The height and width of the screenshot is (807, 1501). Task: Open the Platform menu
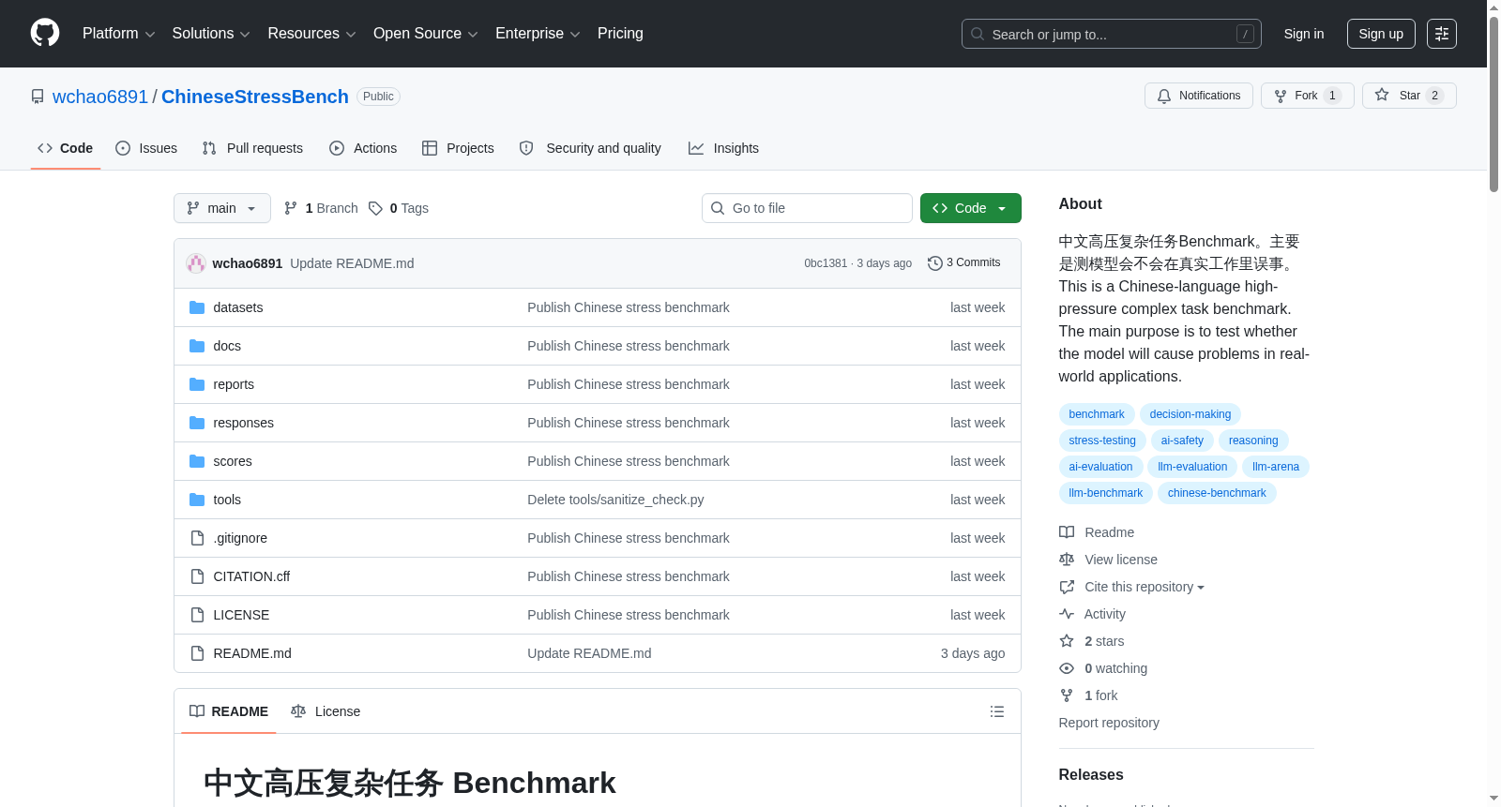tap(118, 34)
